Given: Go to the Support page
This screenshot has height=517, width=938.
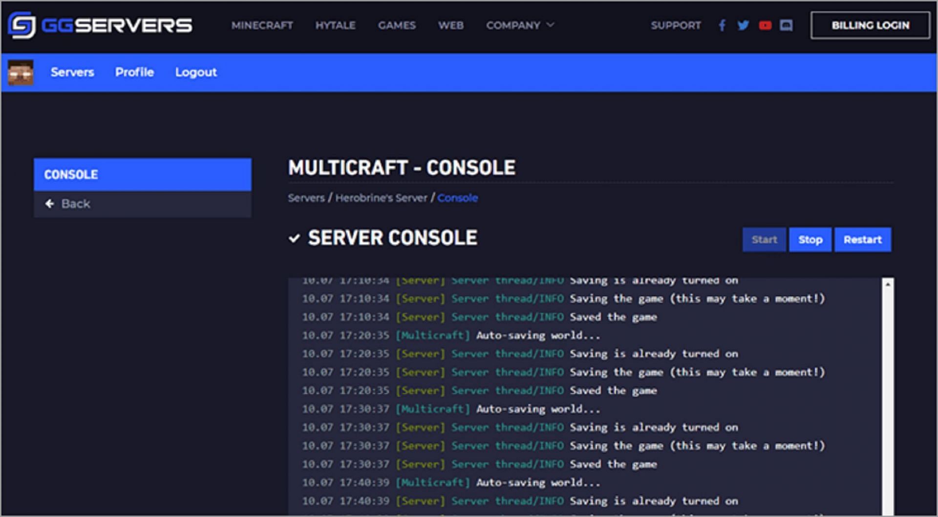Looking at the screenshot, I should 676,25.
